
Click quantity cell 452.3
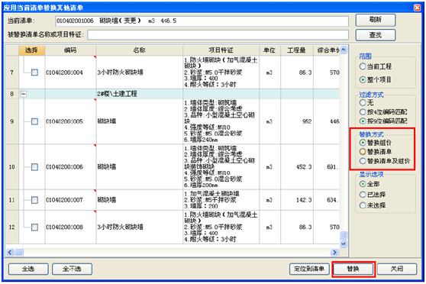297,167
